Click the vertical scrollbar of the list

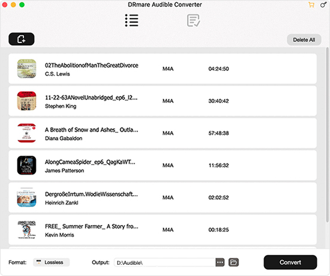[x=327, y=135]
